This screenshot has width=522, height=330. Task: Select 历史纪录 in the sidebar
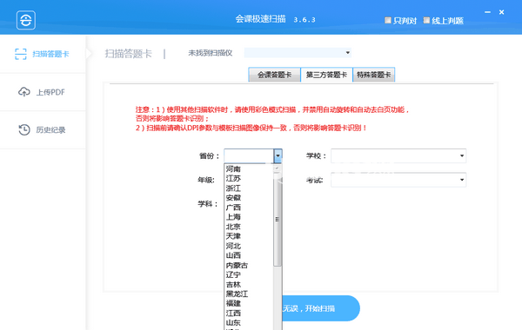43,130
